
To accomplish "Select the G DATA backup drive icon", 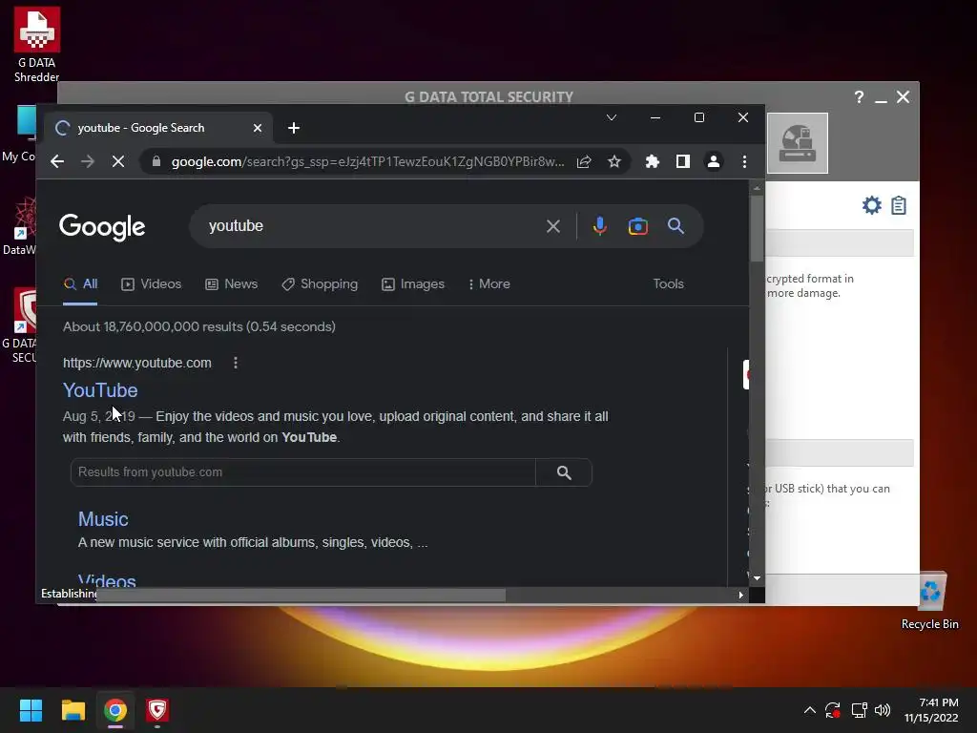I will (x=798, y=143).
